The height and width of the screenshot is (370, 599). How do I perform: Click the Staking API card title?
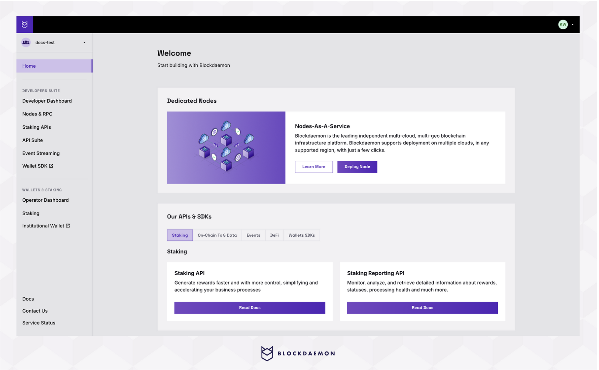[x=189, y=273]
